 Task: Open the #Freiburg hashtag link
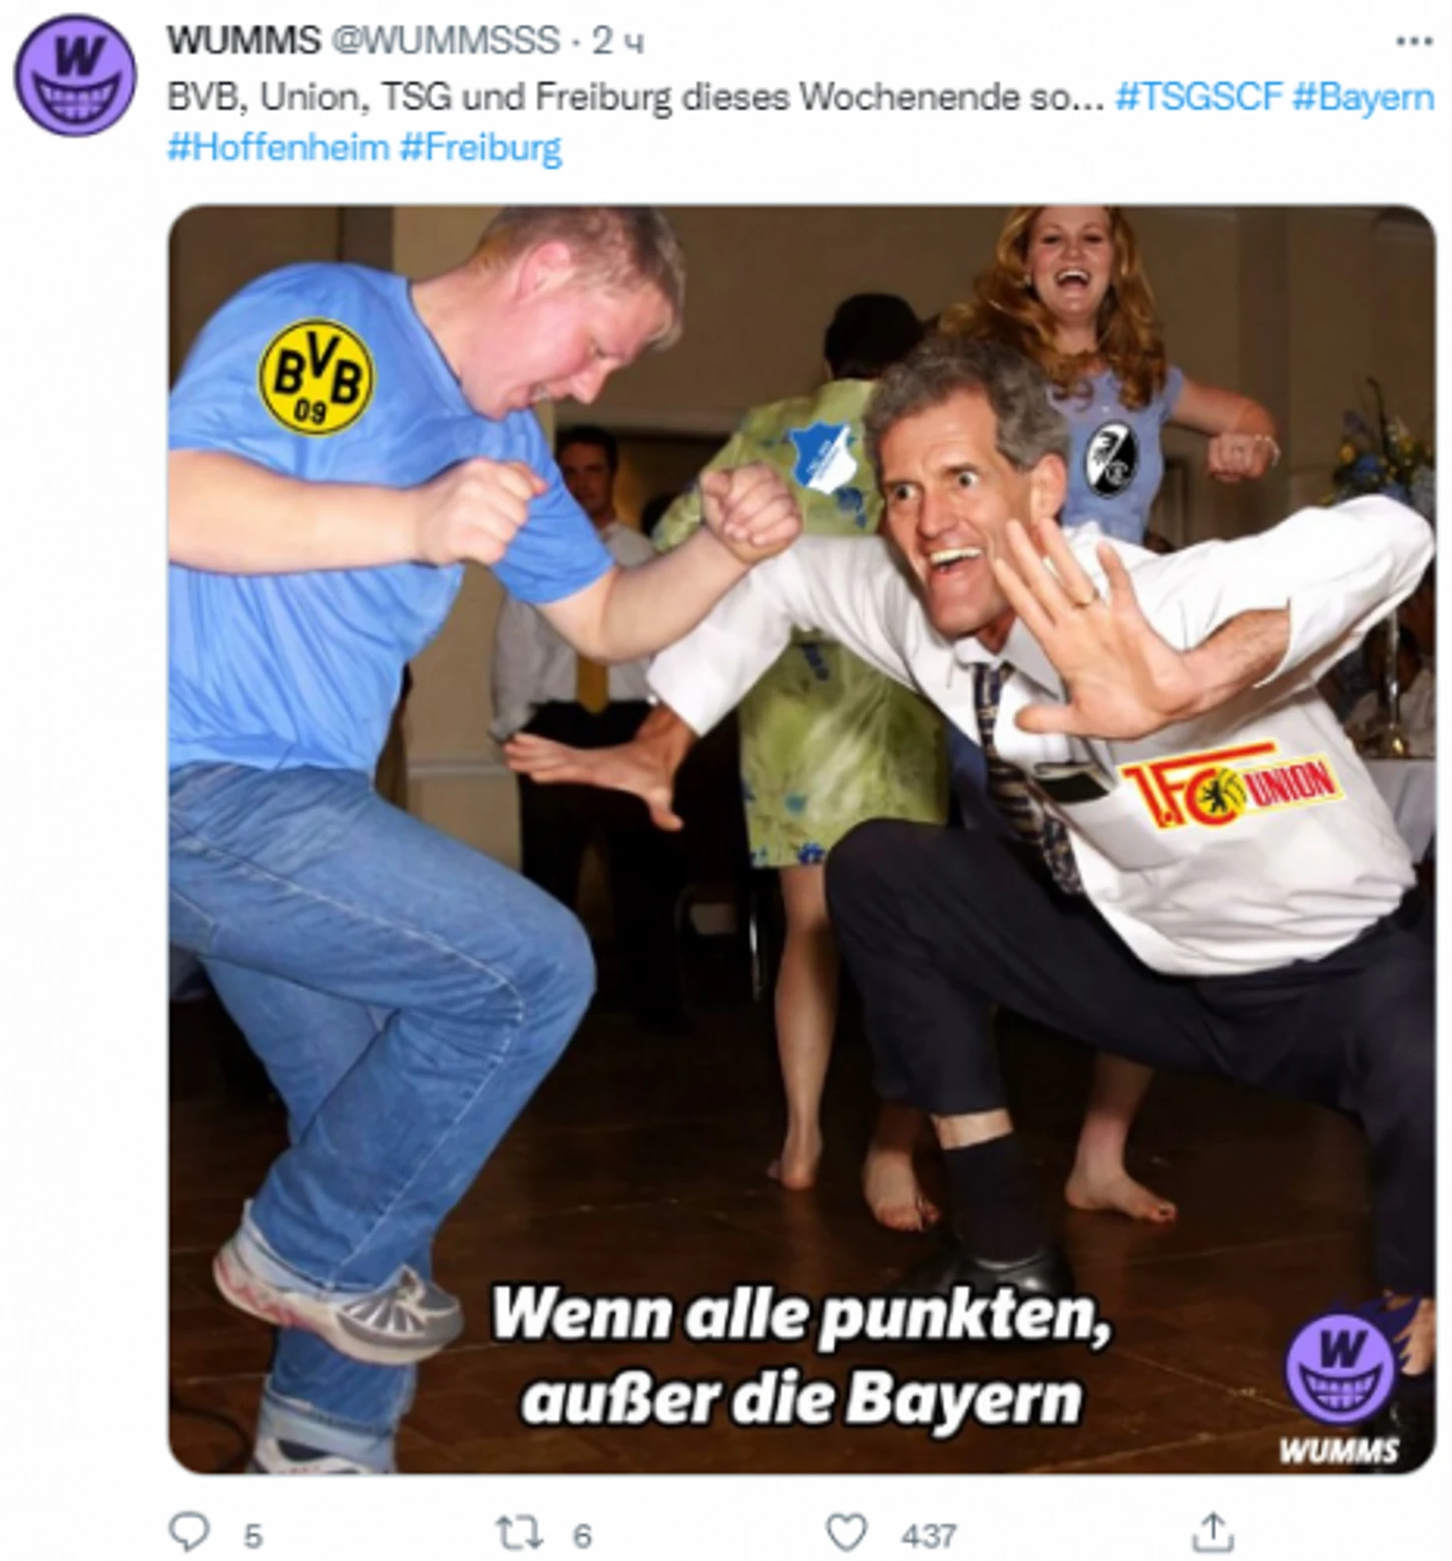pyautogui.click(x=480, y=148)
